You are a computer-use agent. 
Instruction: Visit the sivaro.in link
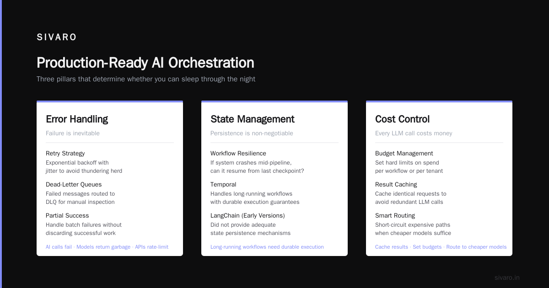(507, 277)
